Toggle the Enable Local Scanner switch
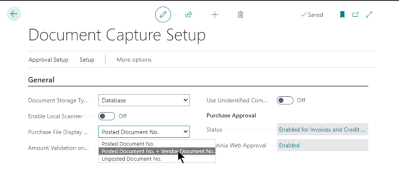The height and width of the screenshot is (172, 399). pyautogui.click(x=107, y=116)
